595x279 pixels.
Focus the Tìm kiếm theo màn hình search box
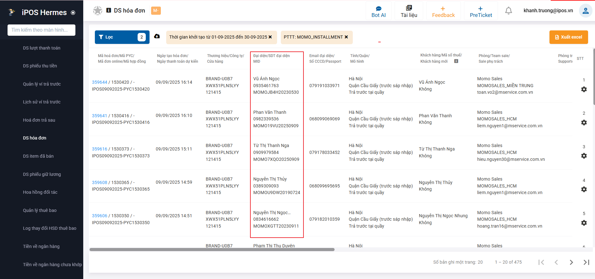tap(41, 30)
